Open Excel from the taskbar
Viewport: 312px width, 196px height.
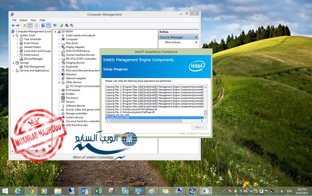pos(98,191)
